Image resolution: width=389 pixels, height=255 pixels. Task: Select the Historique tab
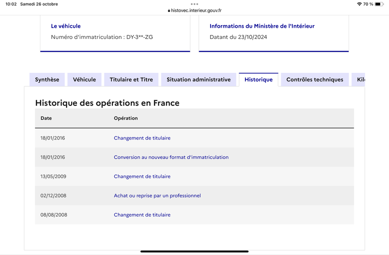(x=259, y=80)
